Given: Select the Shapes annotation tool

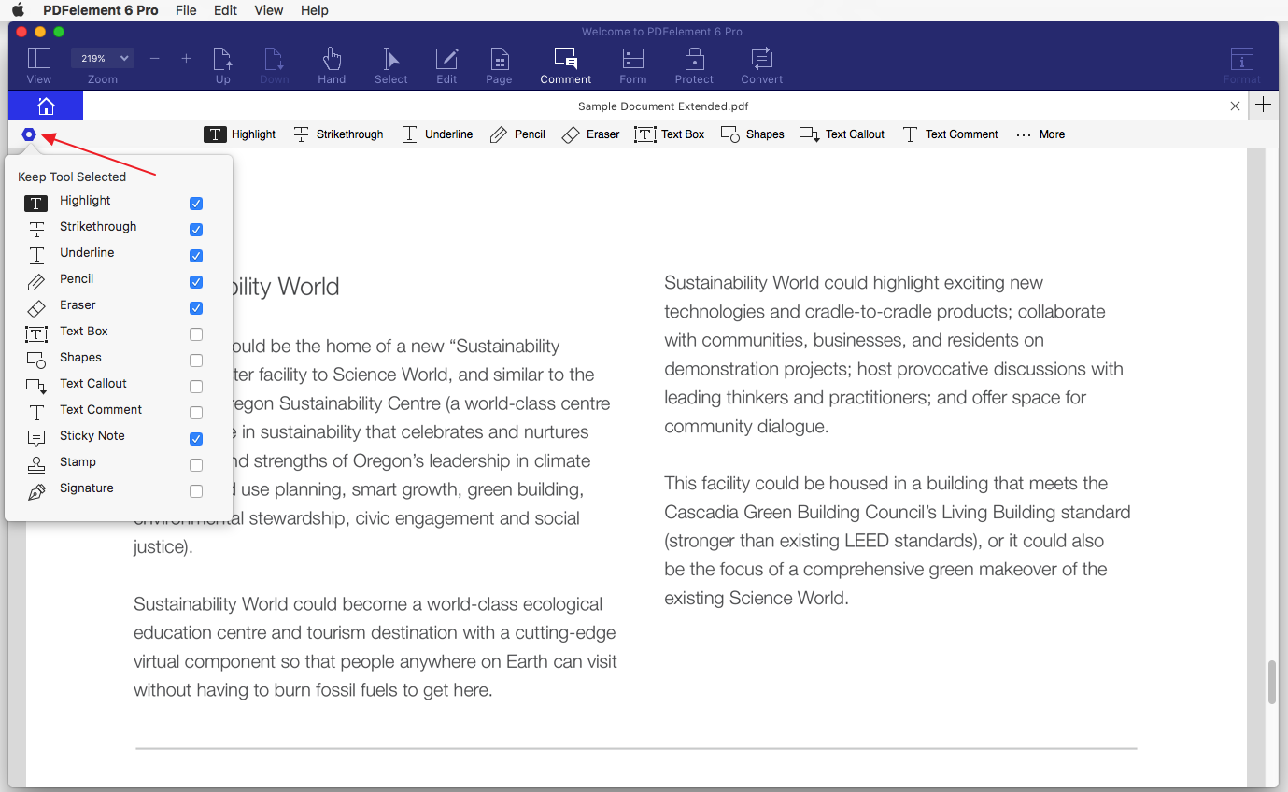Looking at the screenshot, I should (x=752, y=134).
